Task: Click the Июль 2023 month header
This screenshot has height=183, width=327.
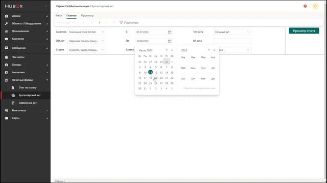Action: (x=146, y=50)
